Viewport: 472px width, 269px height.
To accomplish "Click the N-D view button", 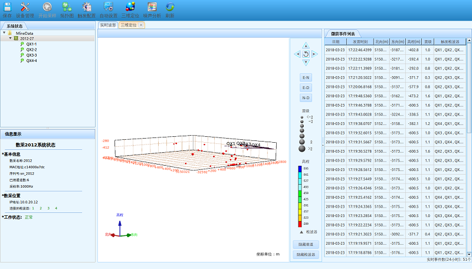I will 306,97.
